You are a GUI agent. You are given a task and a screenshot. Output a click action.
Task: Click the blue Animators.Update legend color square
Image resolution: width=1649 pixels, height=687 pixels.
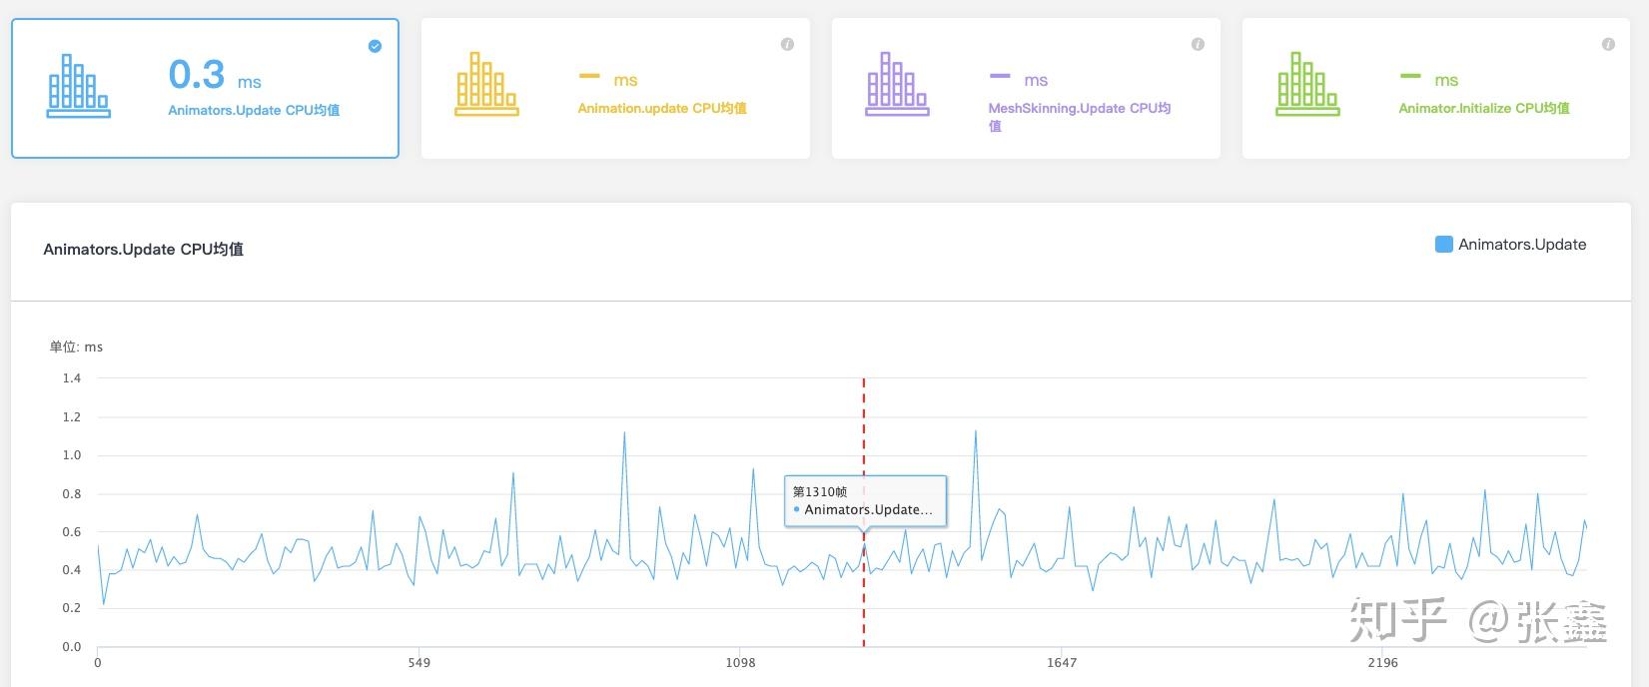point(1443,245)
